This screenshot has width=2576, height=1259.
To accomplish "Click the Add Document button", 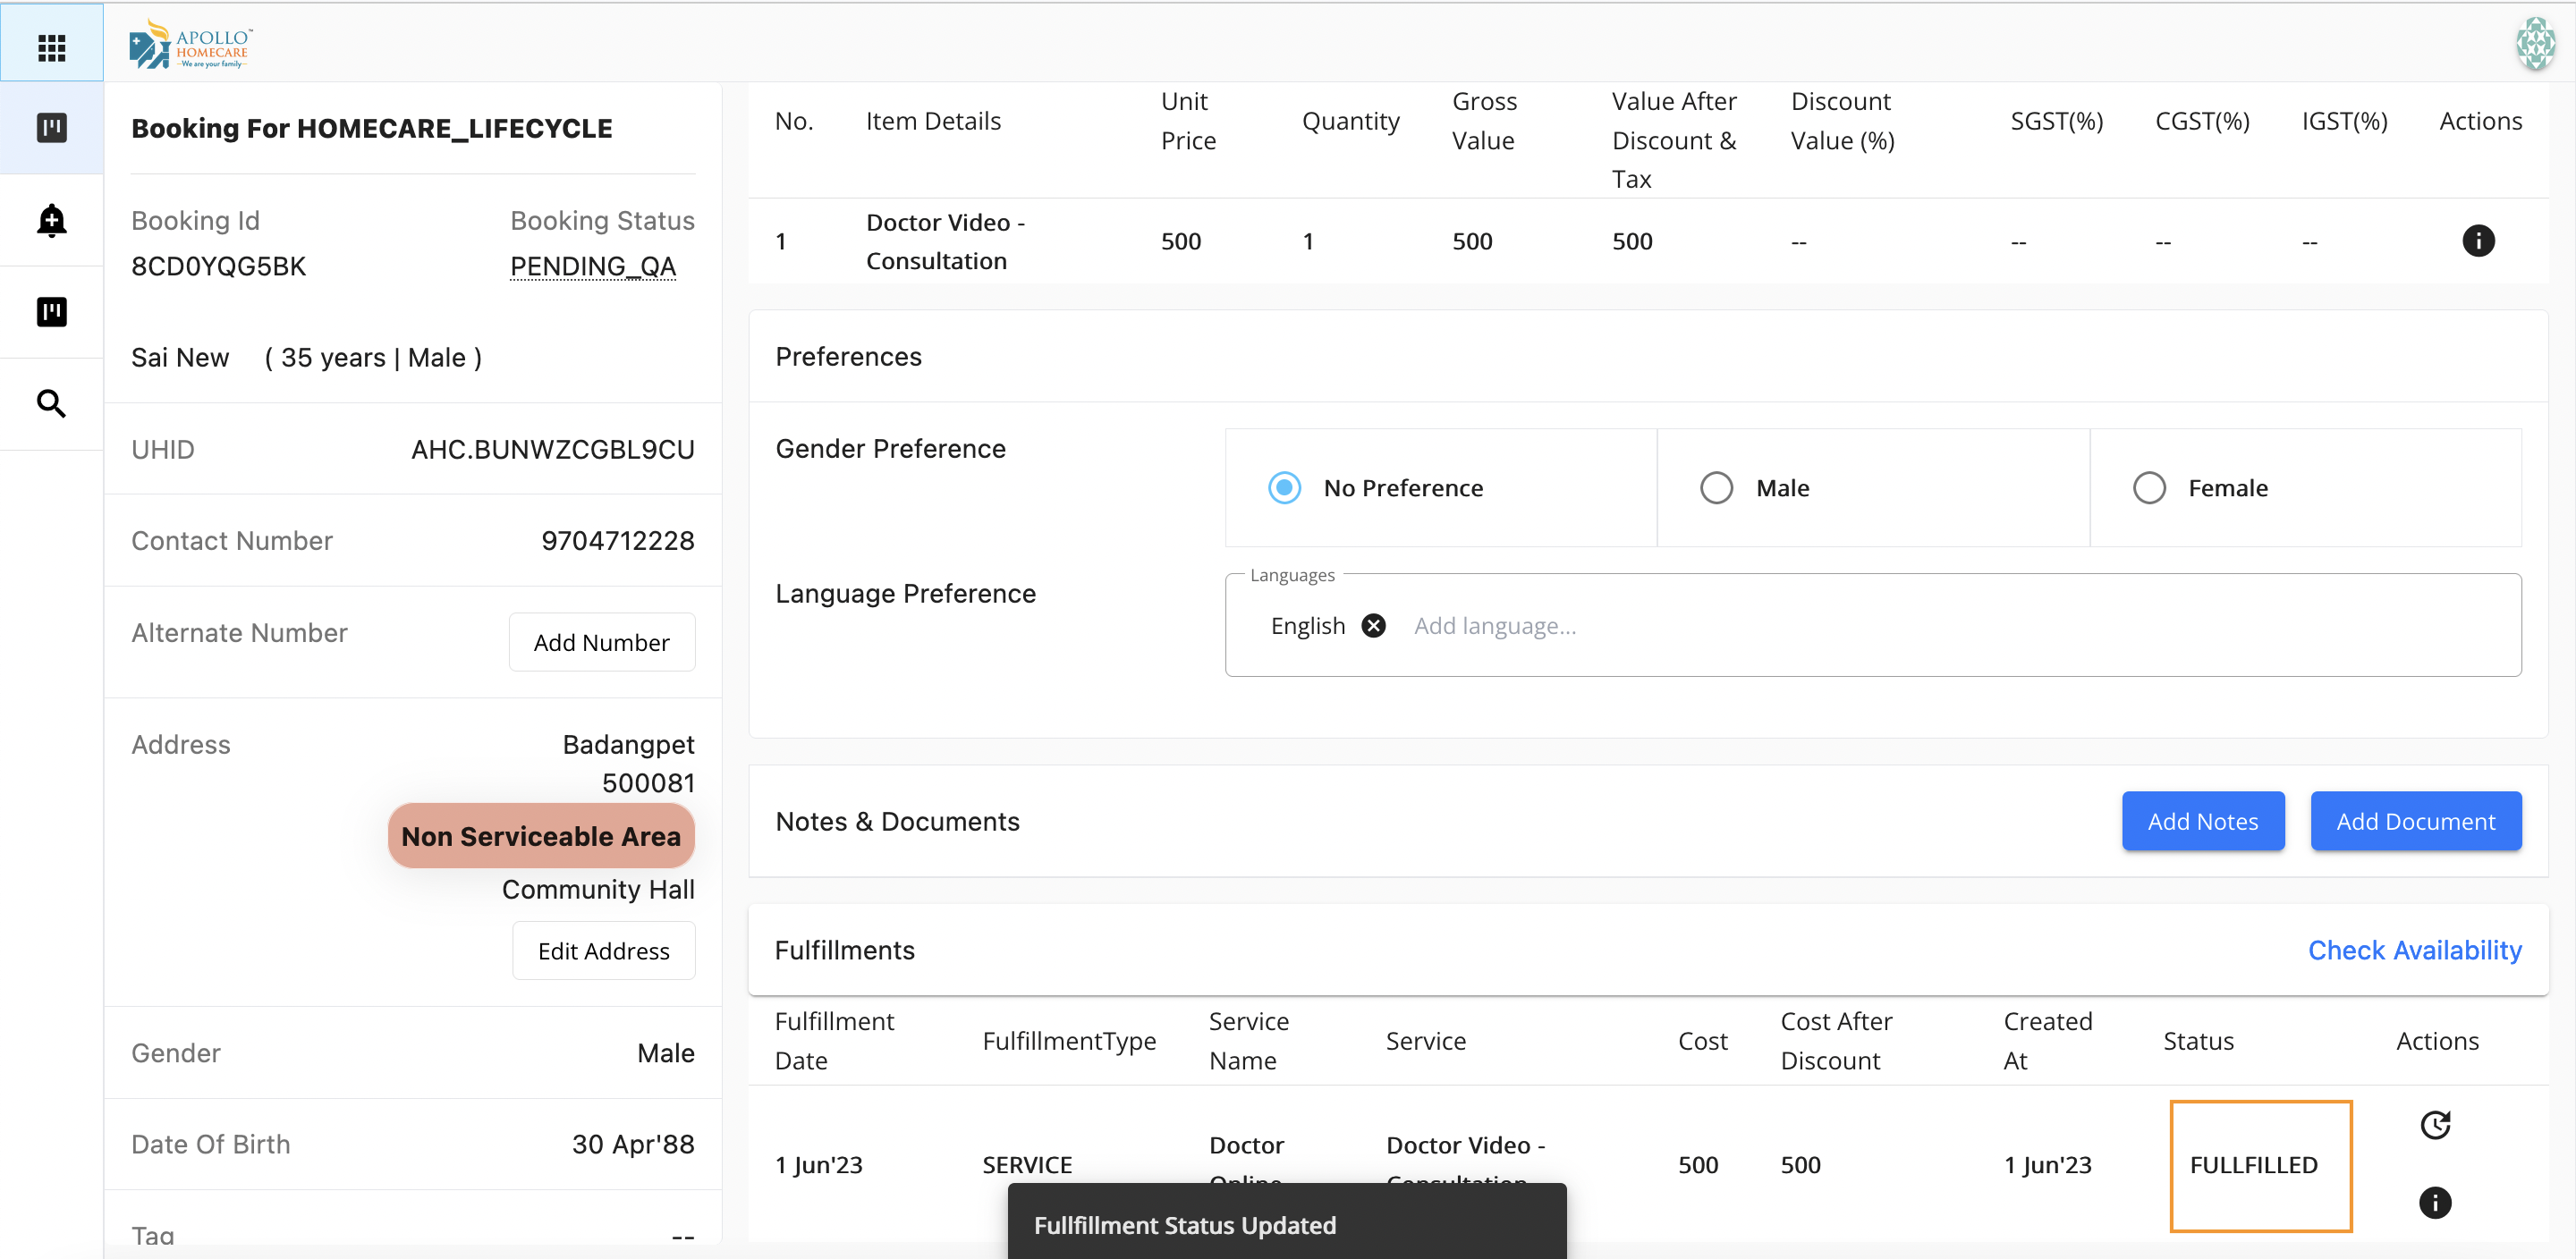I will [2415, 821].
